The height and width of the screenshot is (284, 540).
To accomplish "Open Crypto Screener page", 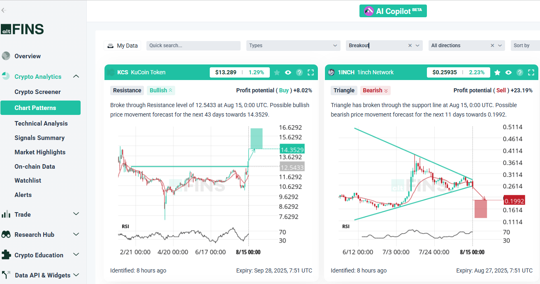I will coord(37,92).
